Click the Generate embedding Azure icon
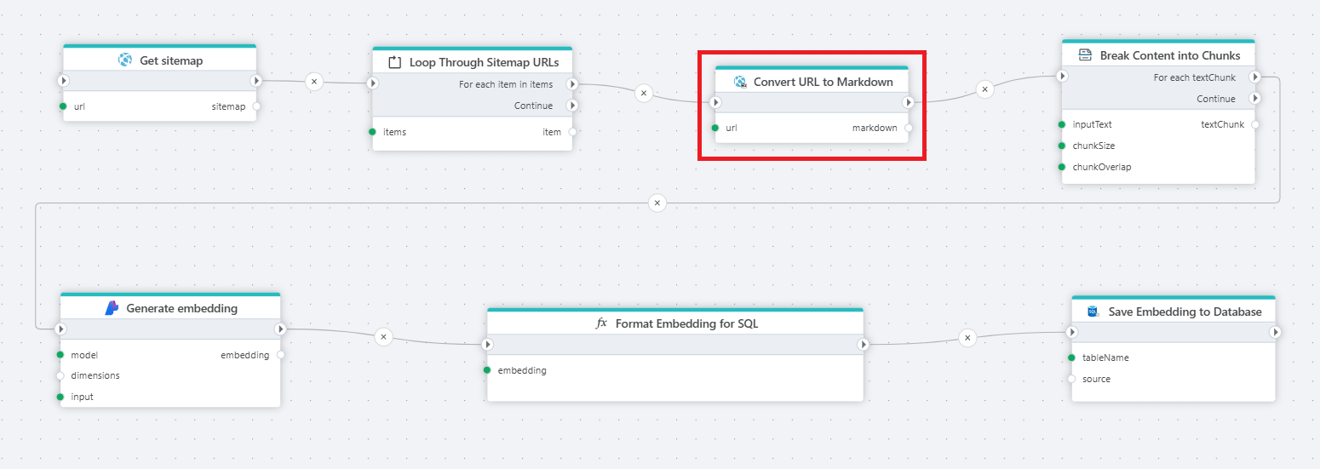Image resolution: width=1320 pixels, height=469 pixels. (112, 308)
